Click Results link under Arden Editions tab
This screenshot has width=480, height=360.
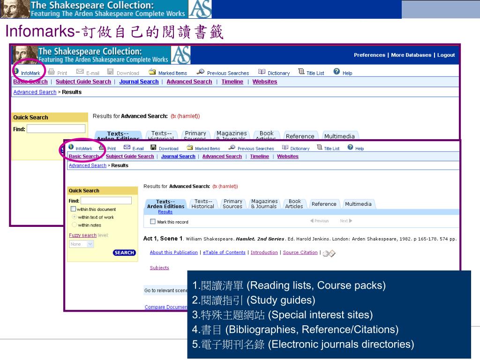tap(165, 212)
